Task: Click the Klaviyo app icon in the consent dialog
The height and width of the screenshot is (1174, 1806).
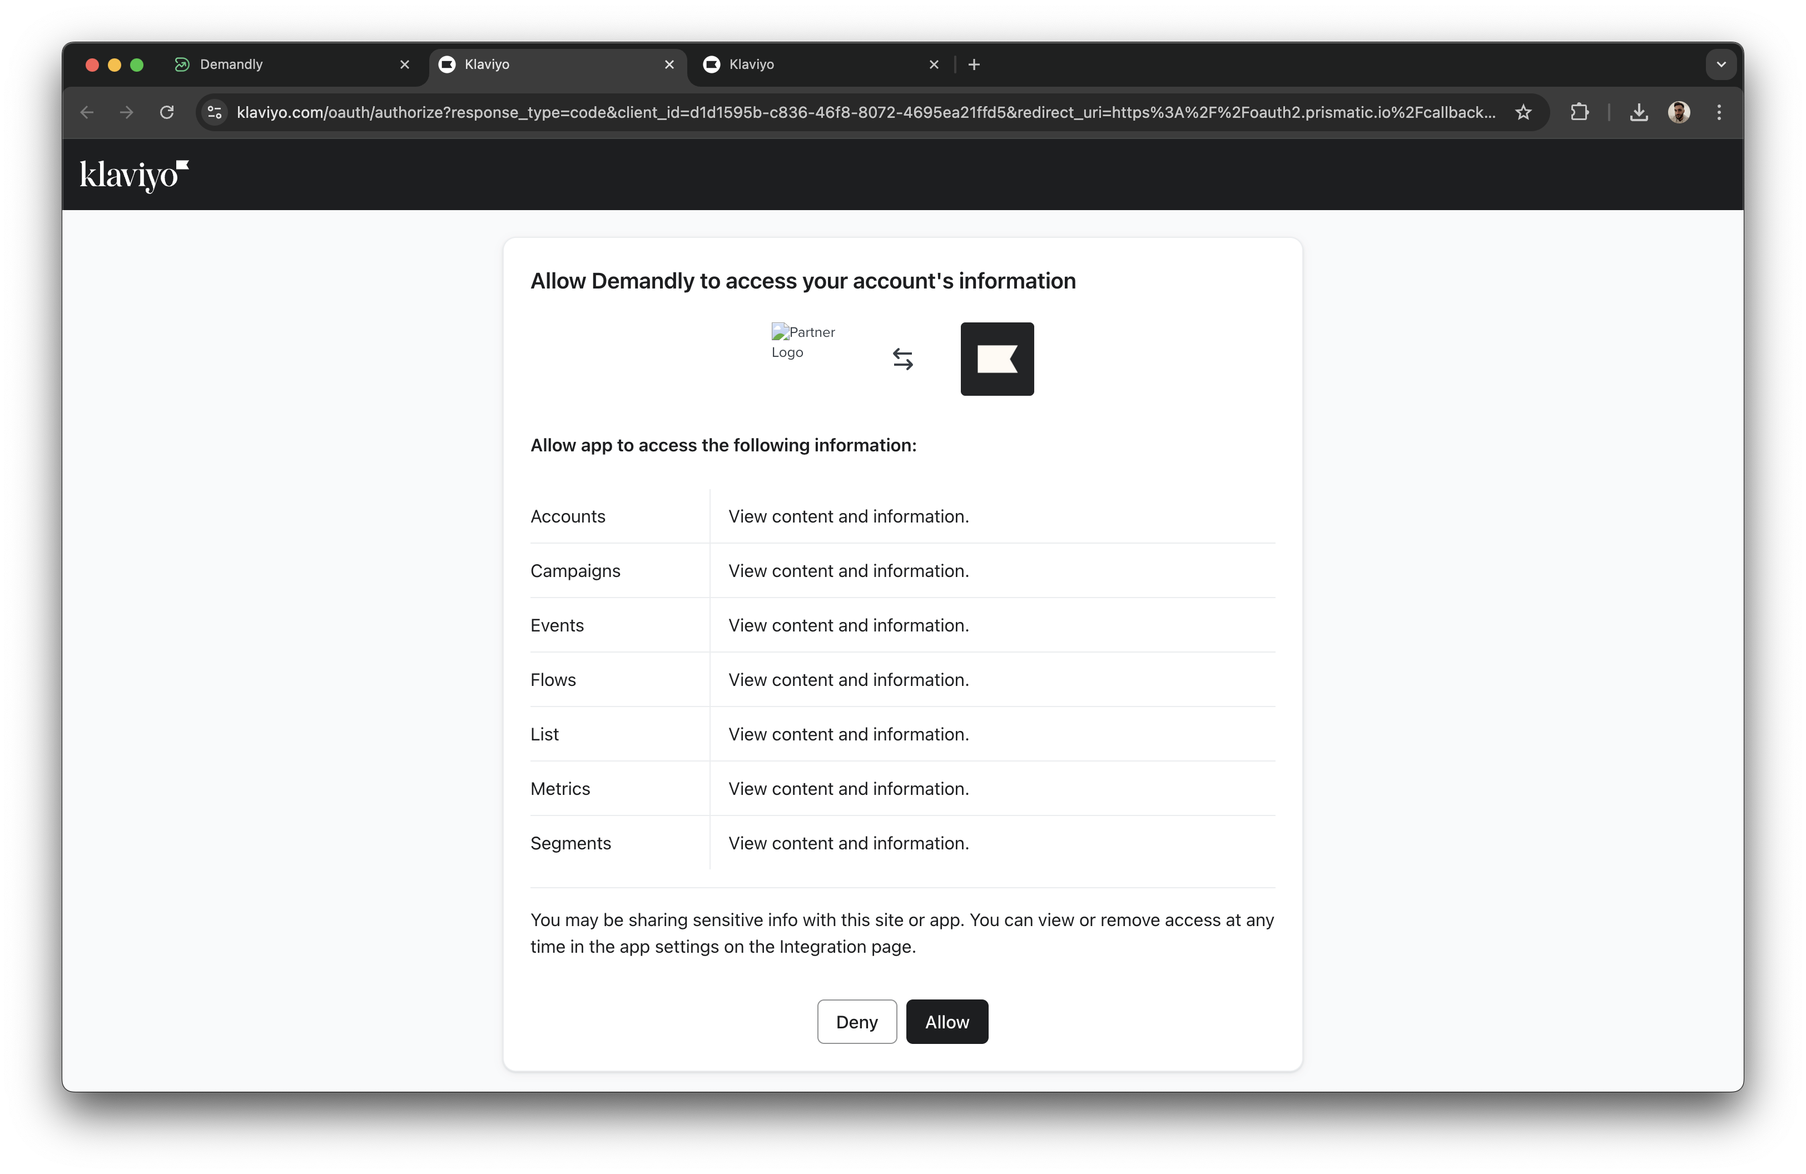Action: point(996,359)
